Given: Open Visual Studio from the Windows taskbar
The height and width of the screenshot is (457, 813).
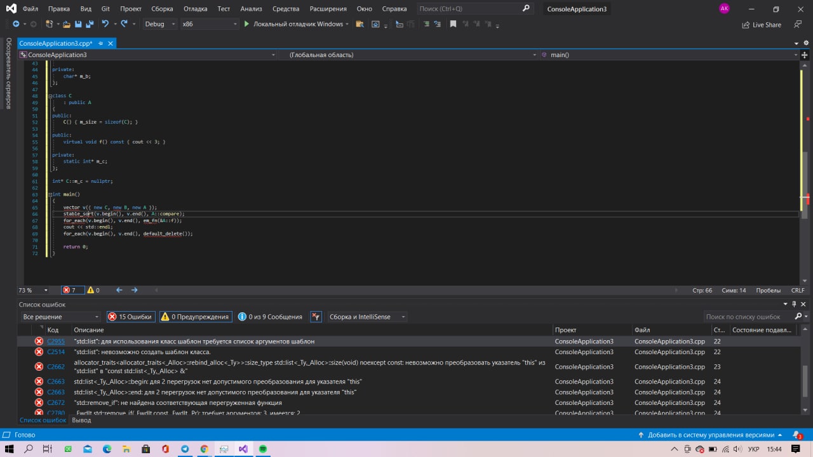Looking at the screenshot, I should [x=243, y=449].
